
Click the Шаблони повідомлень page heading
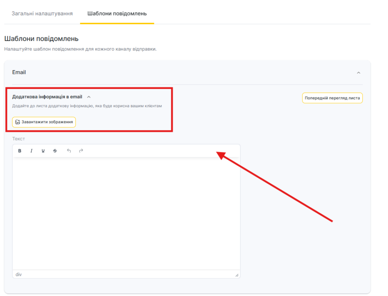41,39
